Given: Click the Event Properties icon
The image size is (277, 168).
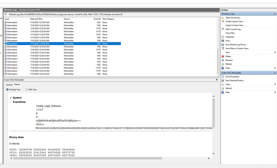Looking at the screenshot, I should (x=223, y=77).
